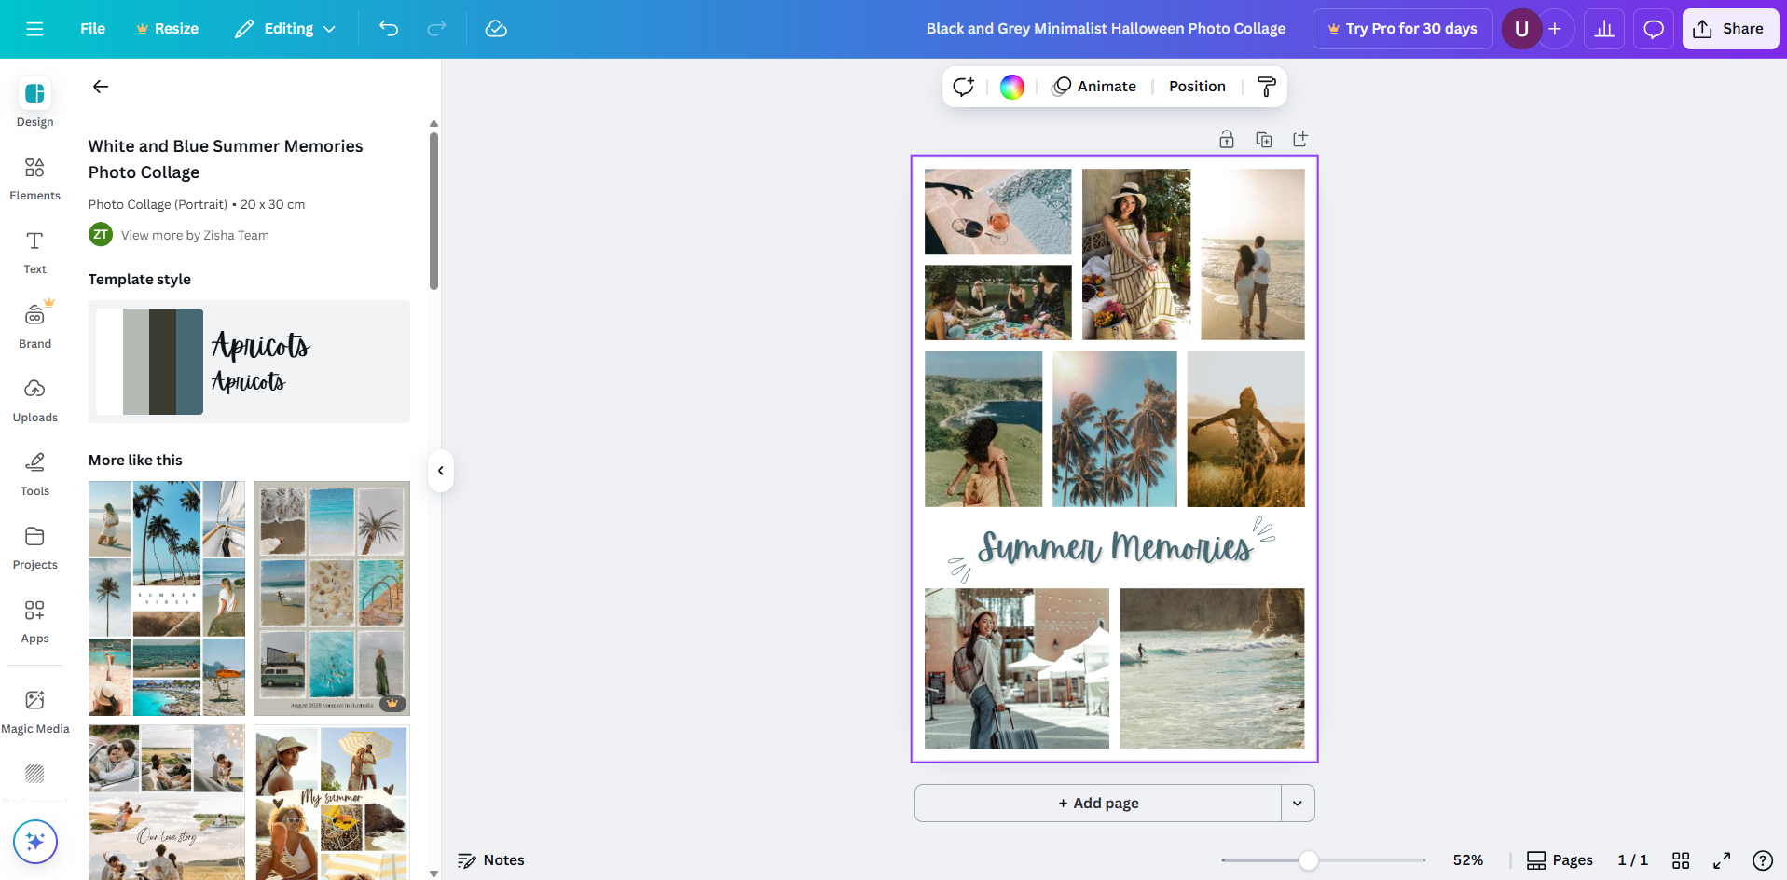This screenshot has height=880, width=1787.
Task: Open the File menu
Action: tap(92, 29)
